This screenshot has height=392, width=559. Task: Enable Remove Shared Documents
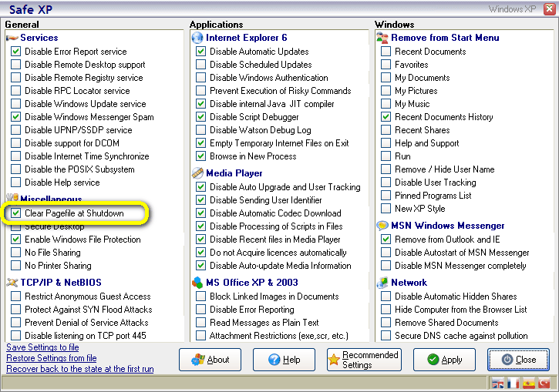coord(386,323)
